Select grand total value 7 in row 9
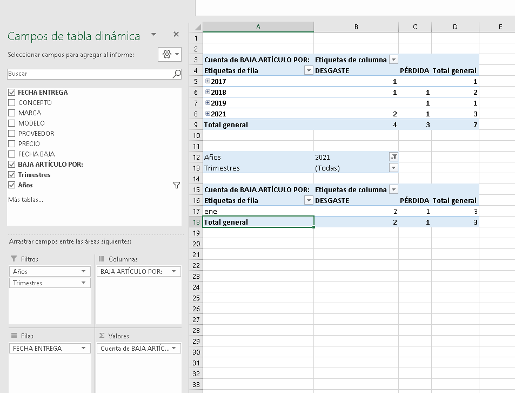The height and width of the screenshot is (393, 515). point(455,125)
